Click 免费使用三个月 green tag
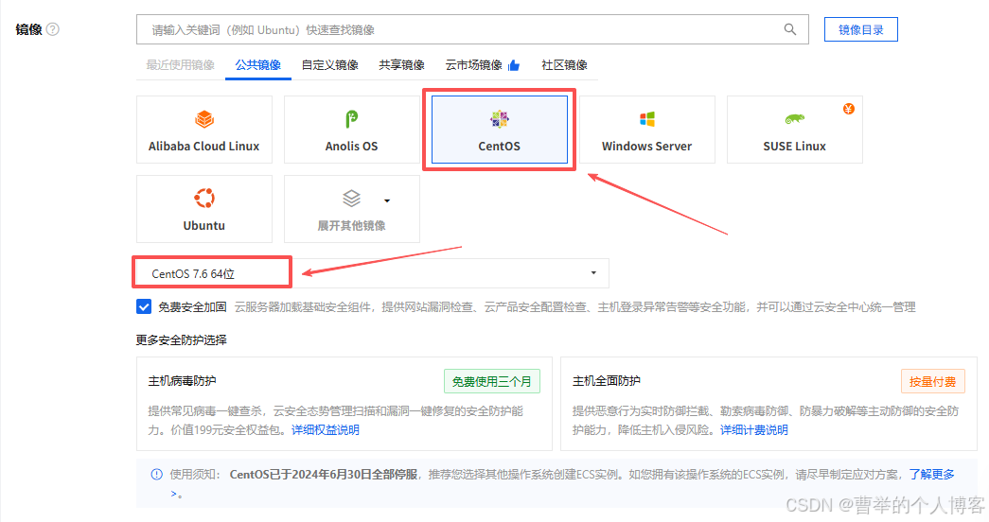 click(x=492, y=381)
